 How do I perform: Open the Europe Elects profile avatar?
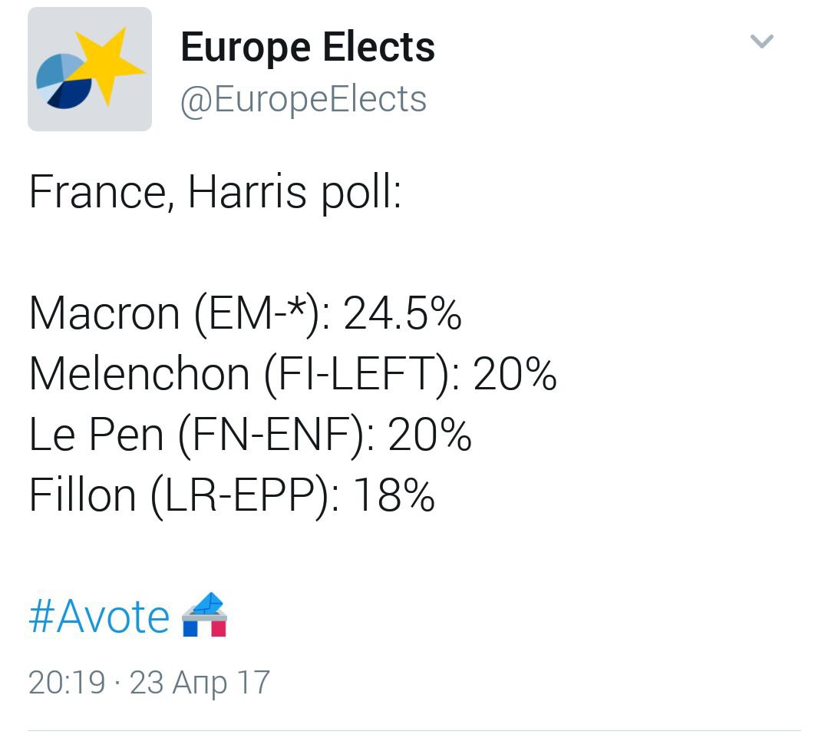(x=90, y=69)
